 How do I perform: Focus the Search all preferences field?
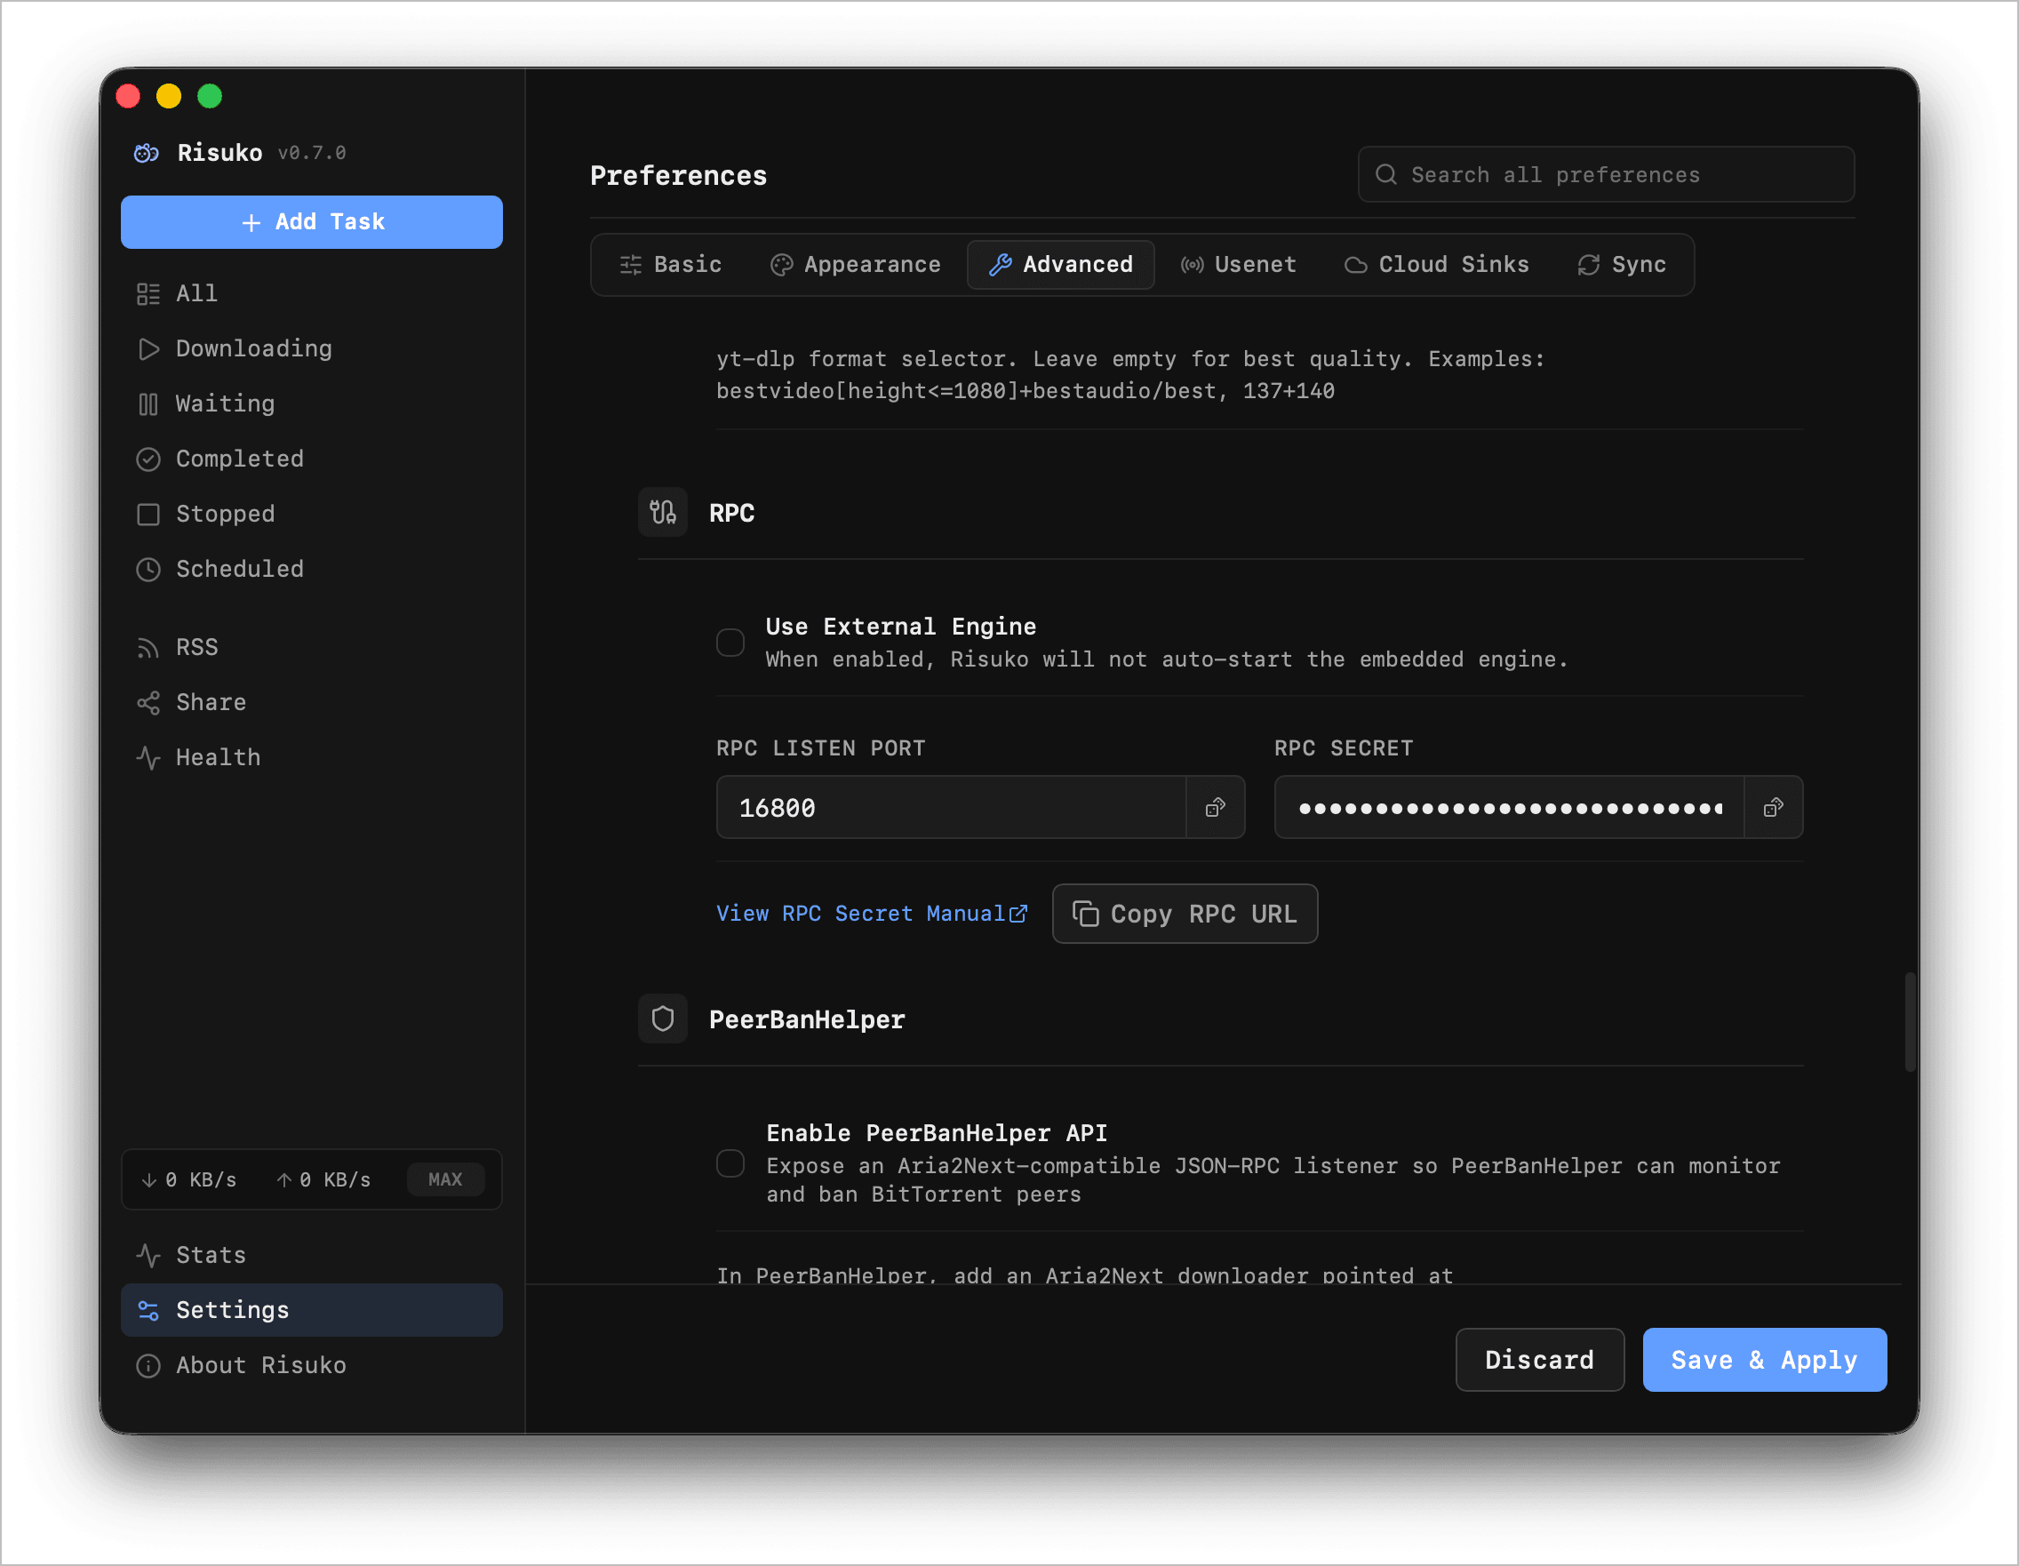(x=1607, y=175)
